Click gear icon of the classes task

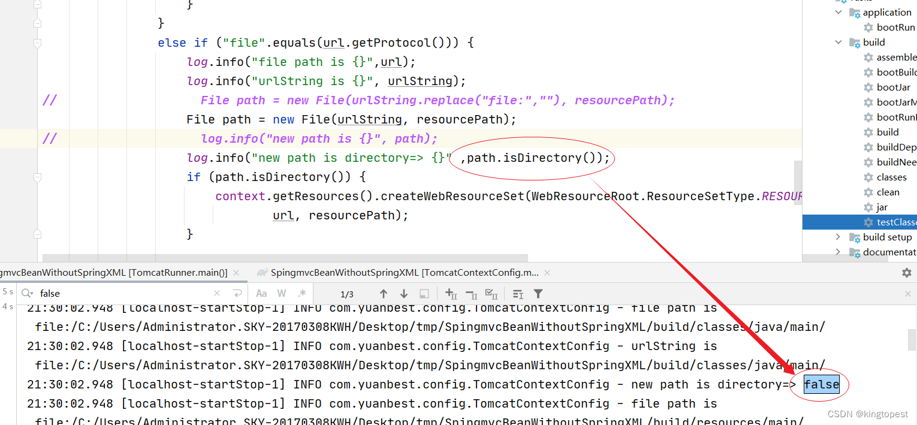point(868,177)
